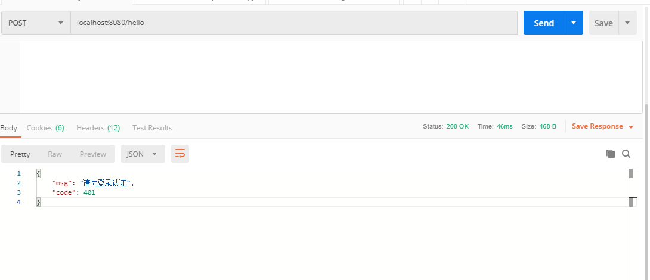Image resolution: width=650 pixels, height=280 pixels.
Task: Expand the Save button dropdown arrow
Action: [627, 23]
